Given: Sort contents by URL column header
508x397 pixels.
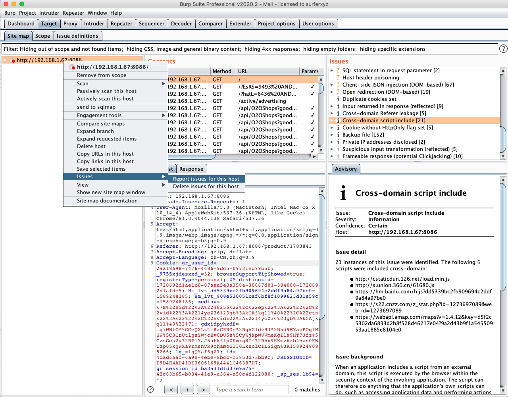Looking at the screenshot, I should tap(268, 71).
